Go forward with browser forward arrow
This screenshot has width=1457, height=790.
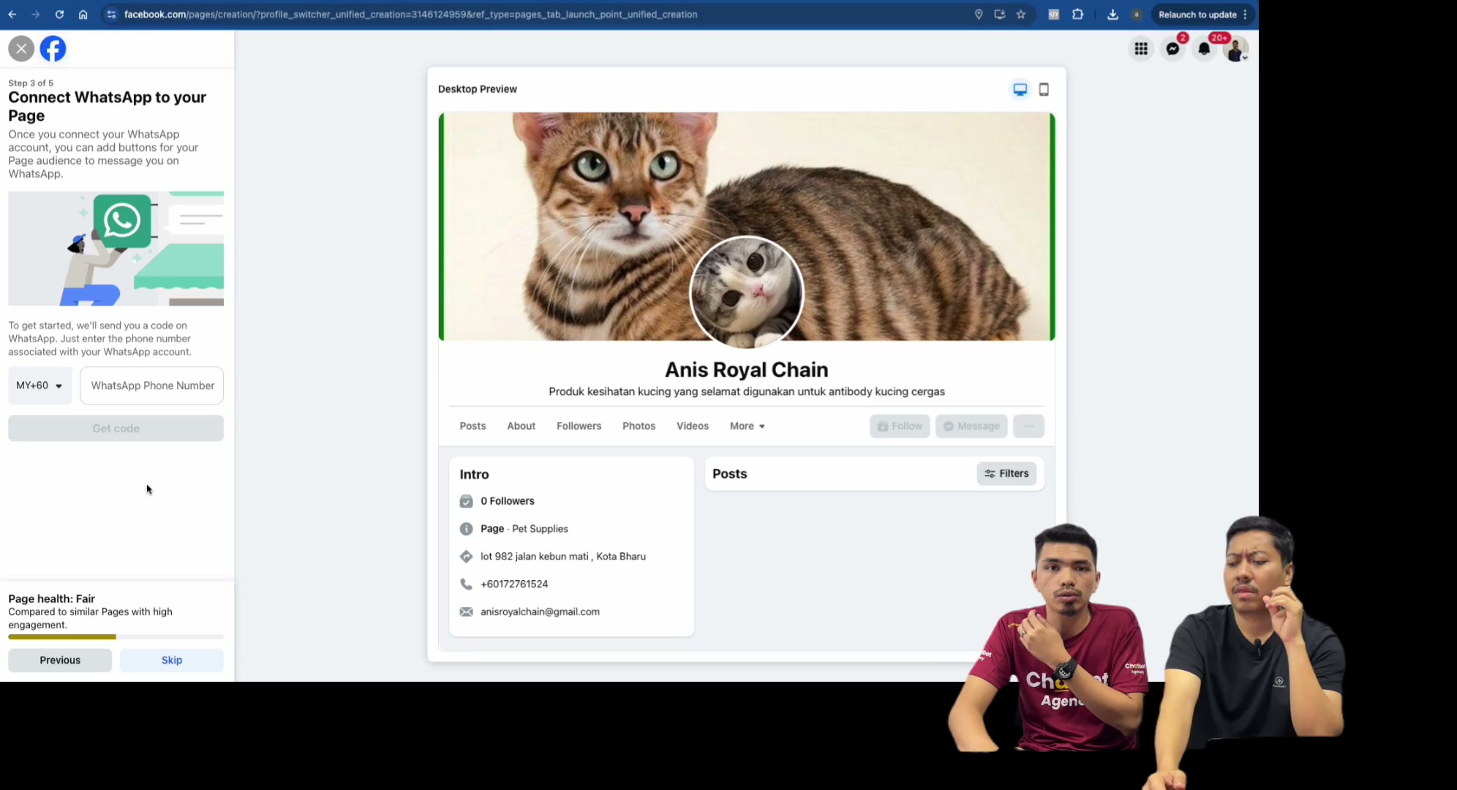pyautogui.click(x=36, y=15)
